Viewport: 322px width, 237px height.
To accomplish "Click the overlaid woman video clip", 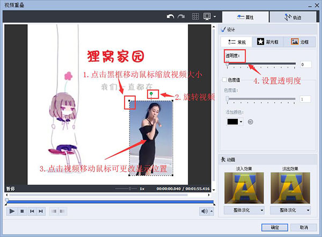I will point(151,138).
